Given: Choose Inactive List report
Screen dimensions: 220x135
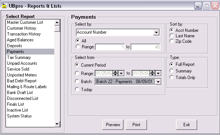Looking at the screenshot, I should [30, 110].
